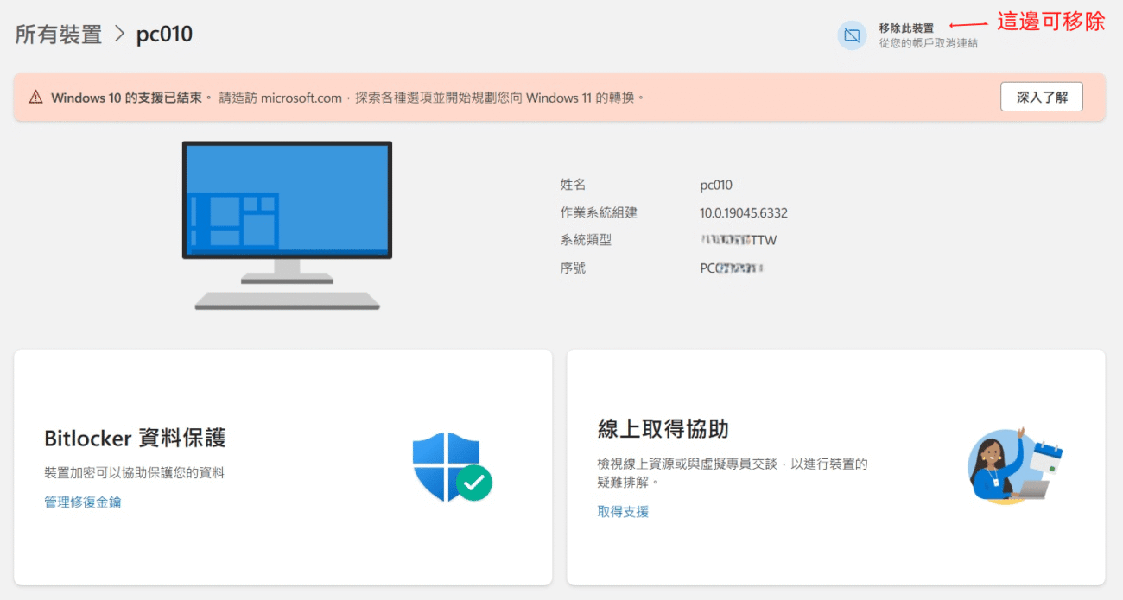The width and height of the screenshot is (1123, 600).
Task: Click the Bitlocker shield icon with checkmark
Action: coord(451,467)
